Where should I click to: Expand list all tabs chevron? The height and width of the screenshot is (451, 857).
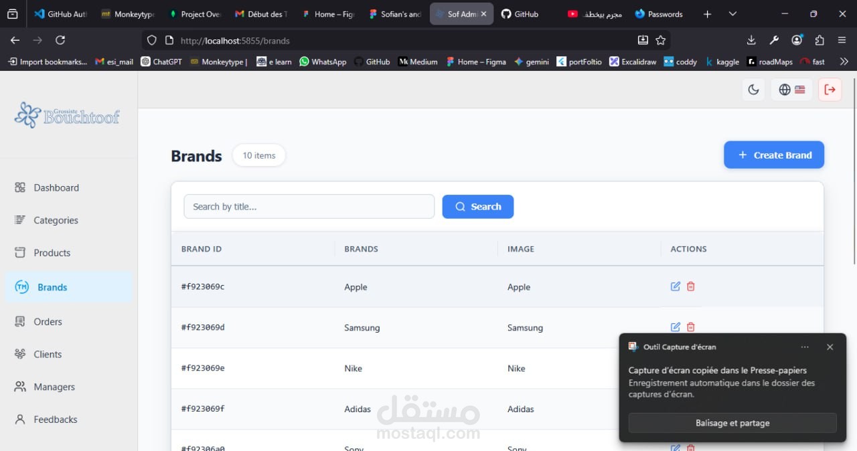pos(732,14)
